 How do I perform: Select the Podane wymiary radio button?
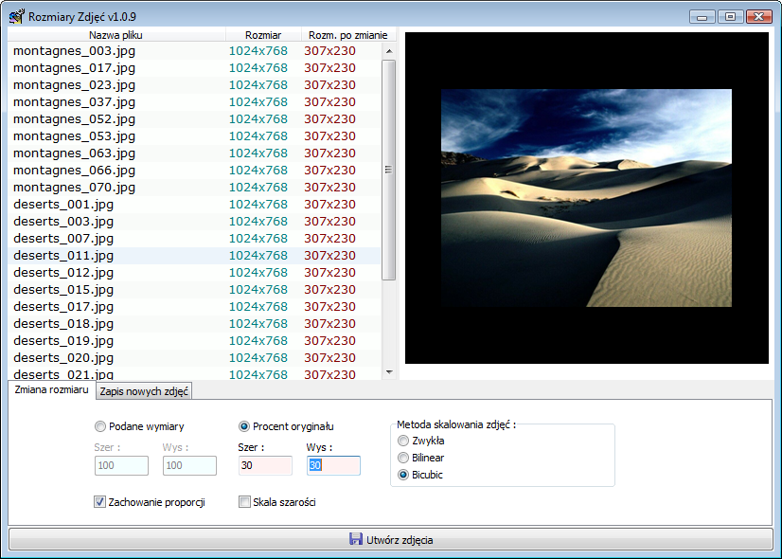101,426
